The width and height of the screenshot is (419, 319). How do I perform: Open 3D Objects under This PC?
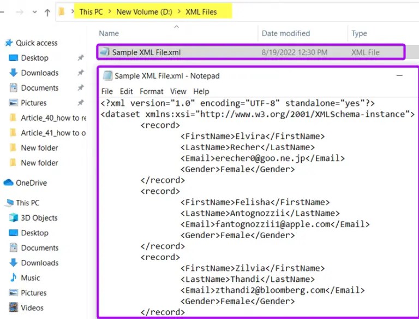point(39,218)
